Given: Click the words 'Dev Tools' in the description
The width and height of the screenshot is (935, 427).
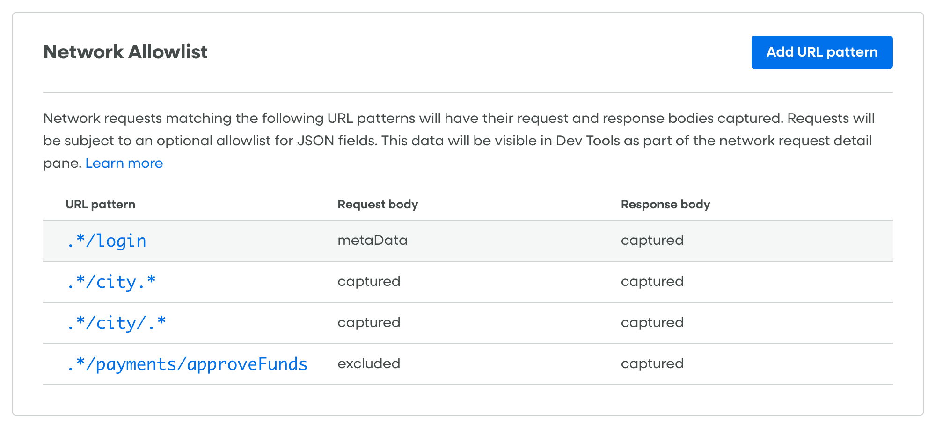Looking at the screenshot, I should click(588, 141).
